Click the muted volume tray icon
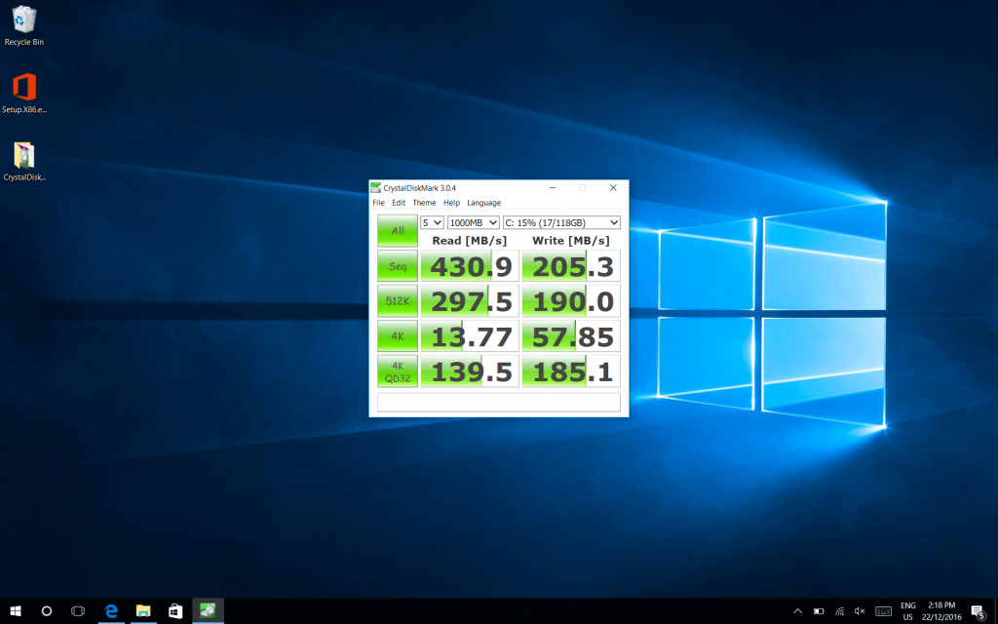Screen dimensions: 998x624 click(x=860, y=611)
